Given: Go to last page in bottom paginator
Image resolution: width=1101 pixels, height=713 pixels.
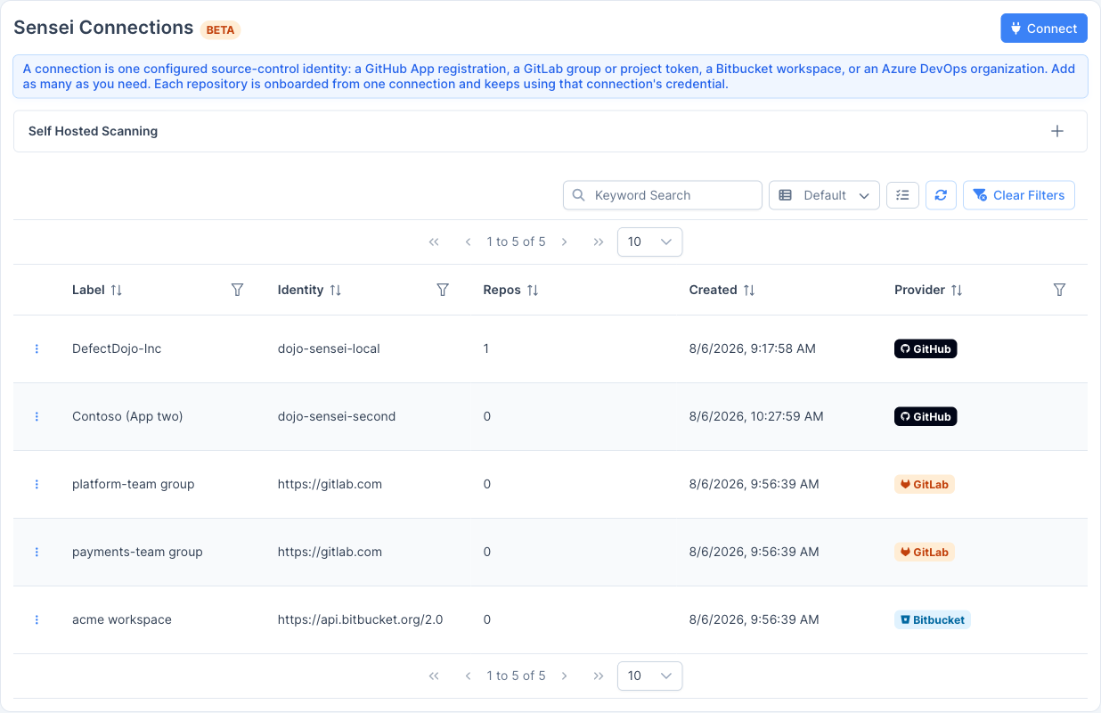Looking at the screenshot, I should [x=599, y=676].
